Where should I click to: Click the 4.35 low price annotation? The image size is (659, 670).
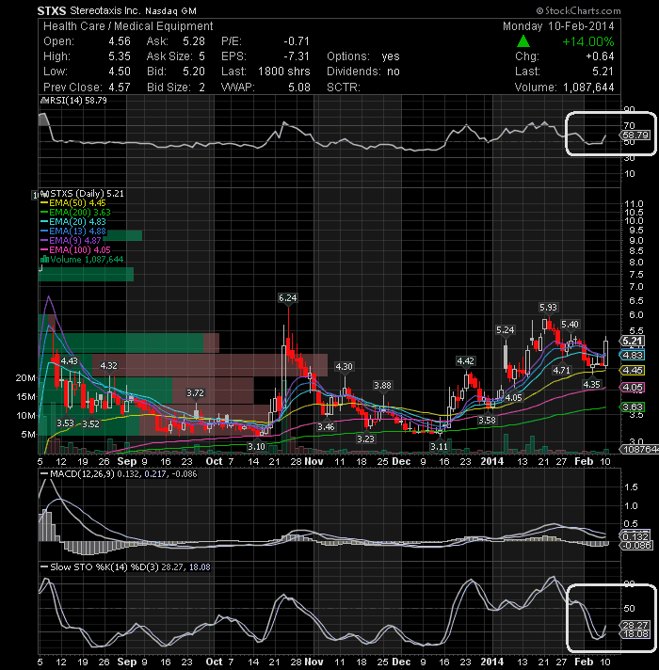pos(592,385)
